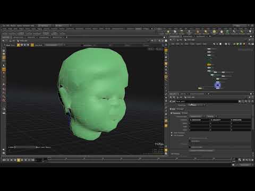Open the Rotate Order dropdown beside Transform Order
This screenshot has height=191, width=255.
211,116
